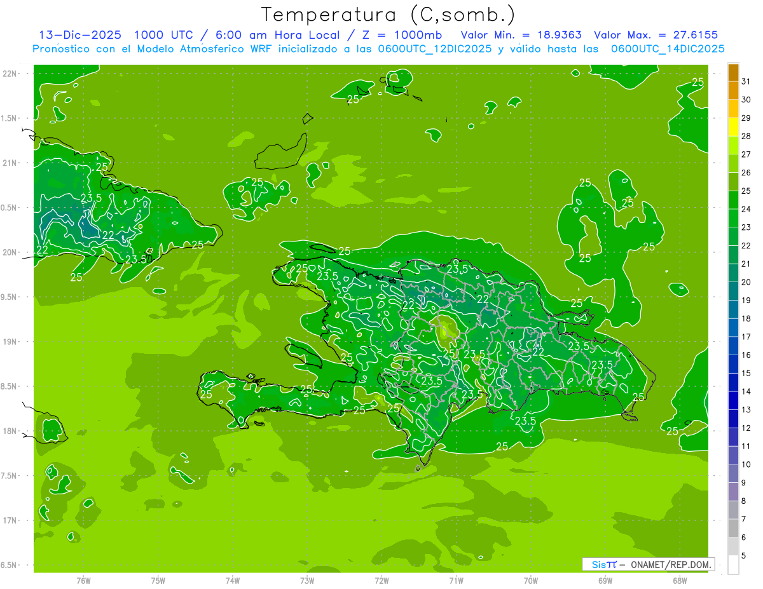763x589 pixels.
Task: Click the "Valor Min. = 18.9363" value
Action: pos(521,35)
